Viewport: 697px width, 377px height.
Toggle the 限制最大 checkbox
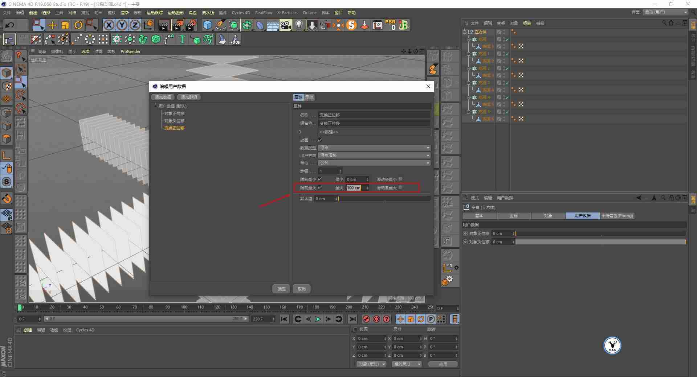pyautogui.click(x=320, y=187)
